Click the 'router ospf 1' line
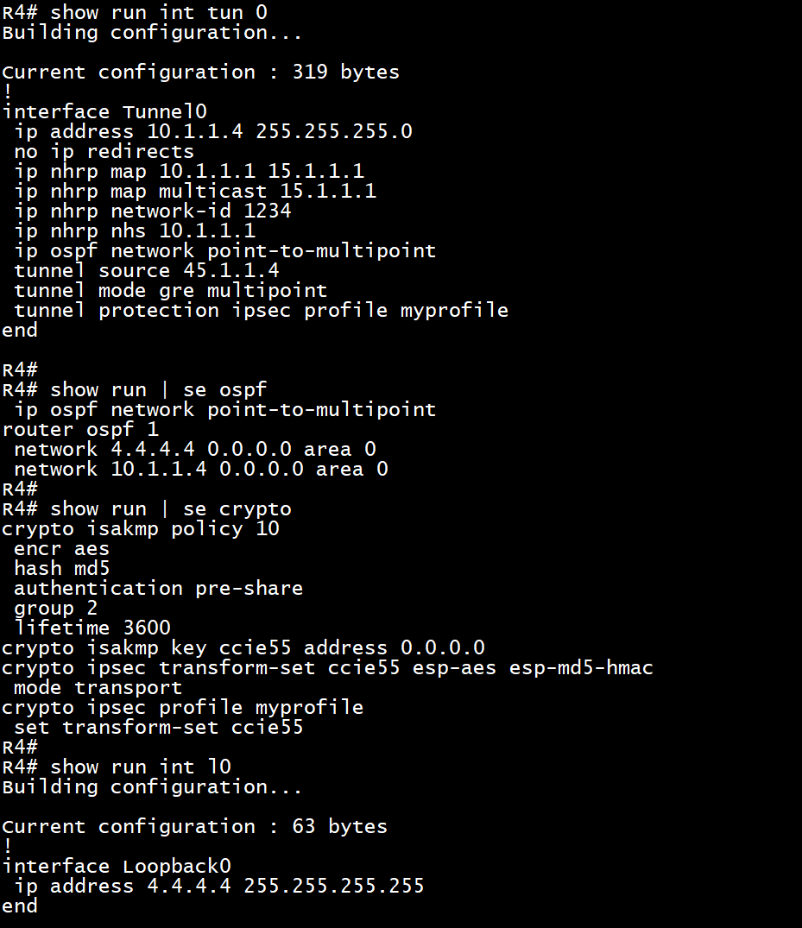Viewport: 802px width, 928px height. pyautogui.click(x=80, y=429)
